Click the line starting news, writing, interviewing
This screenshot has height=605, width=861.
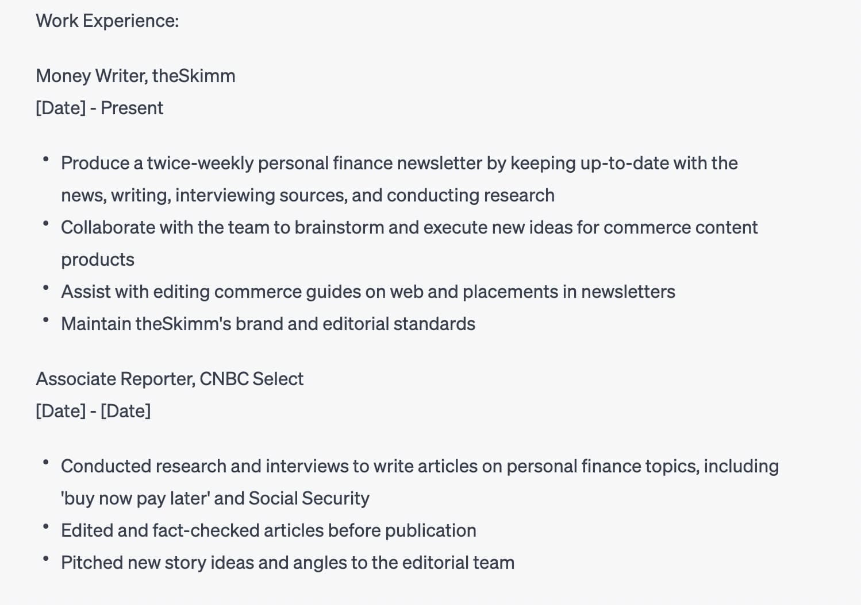[307, 196]
